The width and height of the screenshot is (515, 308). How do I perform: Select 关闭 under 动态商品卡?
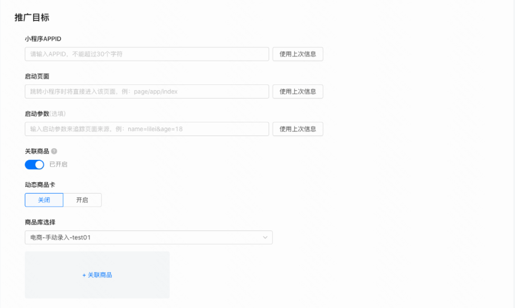click(x=44, y=200)
